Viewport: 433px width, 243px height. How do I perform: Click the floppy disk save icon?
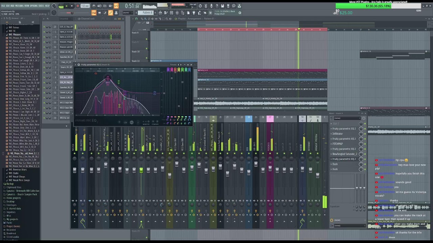pos(222,6)
